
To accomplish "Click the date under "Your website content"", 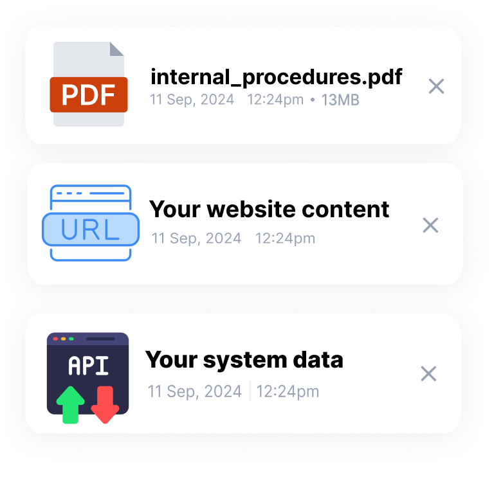I will [x=196, y=238].
